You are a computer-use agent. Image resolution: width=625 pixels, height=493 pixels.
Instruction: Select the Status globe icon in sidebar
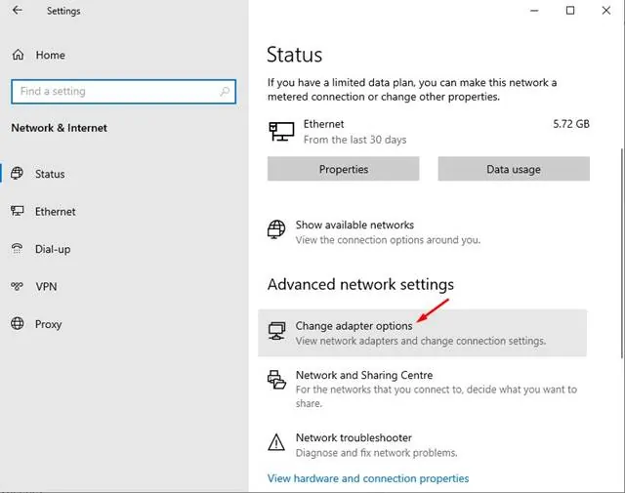click(17, 174)
